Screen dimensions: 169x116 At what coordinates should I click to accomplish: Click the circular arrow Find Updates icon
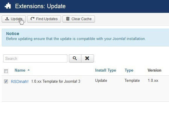point(32,19)
